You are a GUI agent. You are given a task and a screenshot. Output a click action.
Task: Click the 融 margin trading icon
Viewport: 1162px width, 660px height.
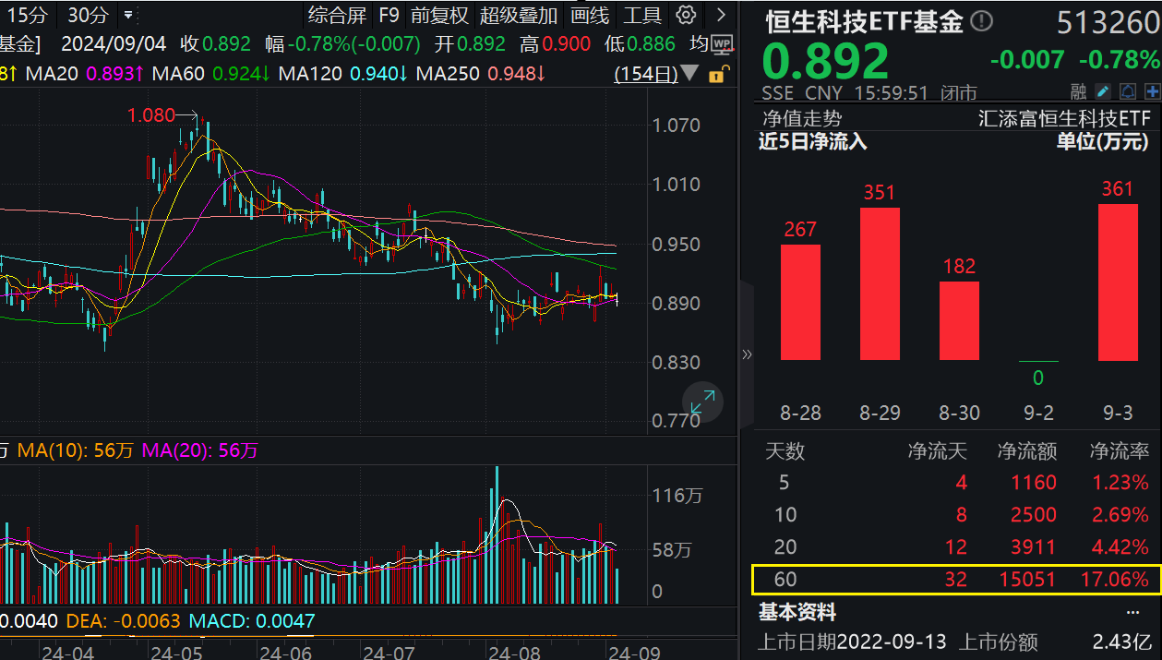1077,90
